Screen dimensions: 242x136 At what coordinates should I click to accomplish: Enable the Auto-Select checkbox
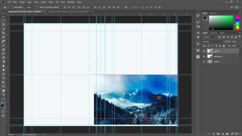[x=12, y=7]
